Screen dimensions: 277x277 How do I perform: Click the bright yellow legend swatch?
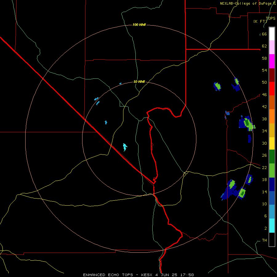(x=272, y=144)
